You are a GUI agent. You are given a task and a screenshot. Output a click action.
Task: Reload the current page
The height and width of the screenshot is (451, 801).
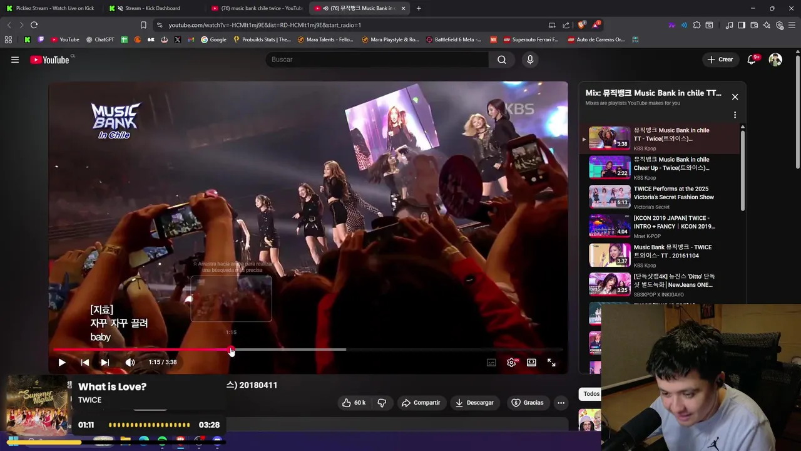click(x=34, y=25)
